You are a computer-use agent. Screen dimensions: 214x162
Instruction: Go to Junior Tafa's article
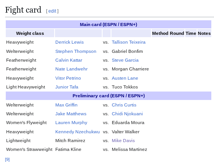click(x=67, y=87)
